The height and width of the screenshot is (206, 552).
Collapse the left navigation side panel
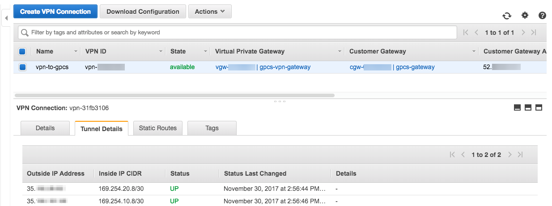click(x=6, y=18)
